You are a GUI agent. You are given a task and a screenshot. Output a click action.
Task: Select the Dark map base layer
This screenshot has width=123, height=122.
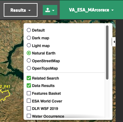pyautogui.click(x=29, y=38)
